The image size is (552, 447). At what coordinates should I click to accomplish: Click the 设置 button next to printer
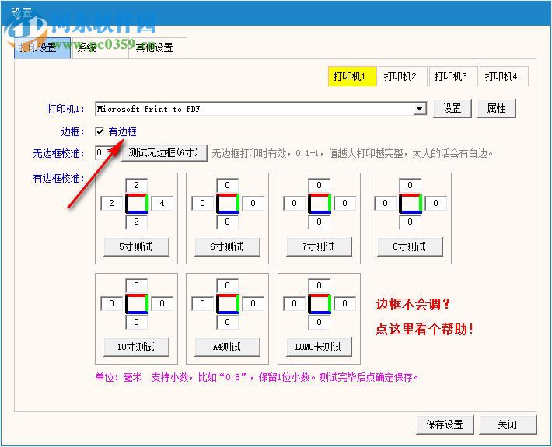click(452, 108)
